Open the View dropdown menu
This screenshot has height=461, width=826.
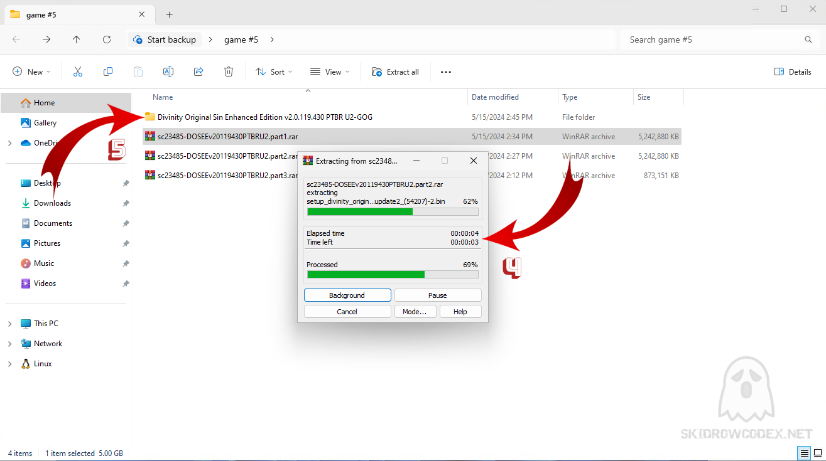tap(330, 72)
